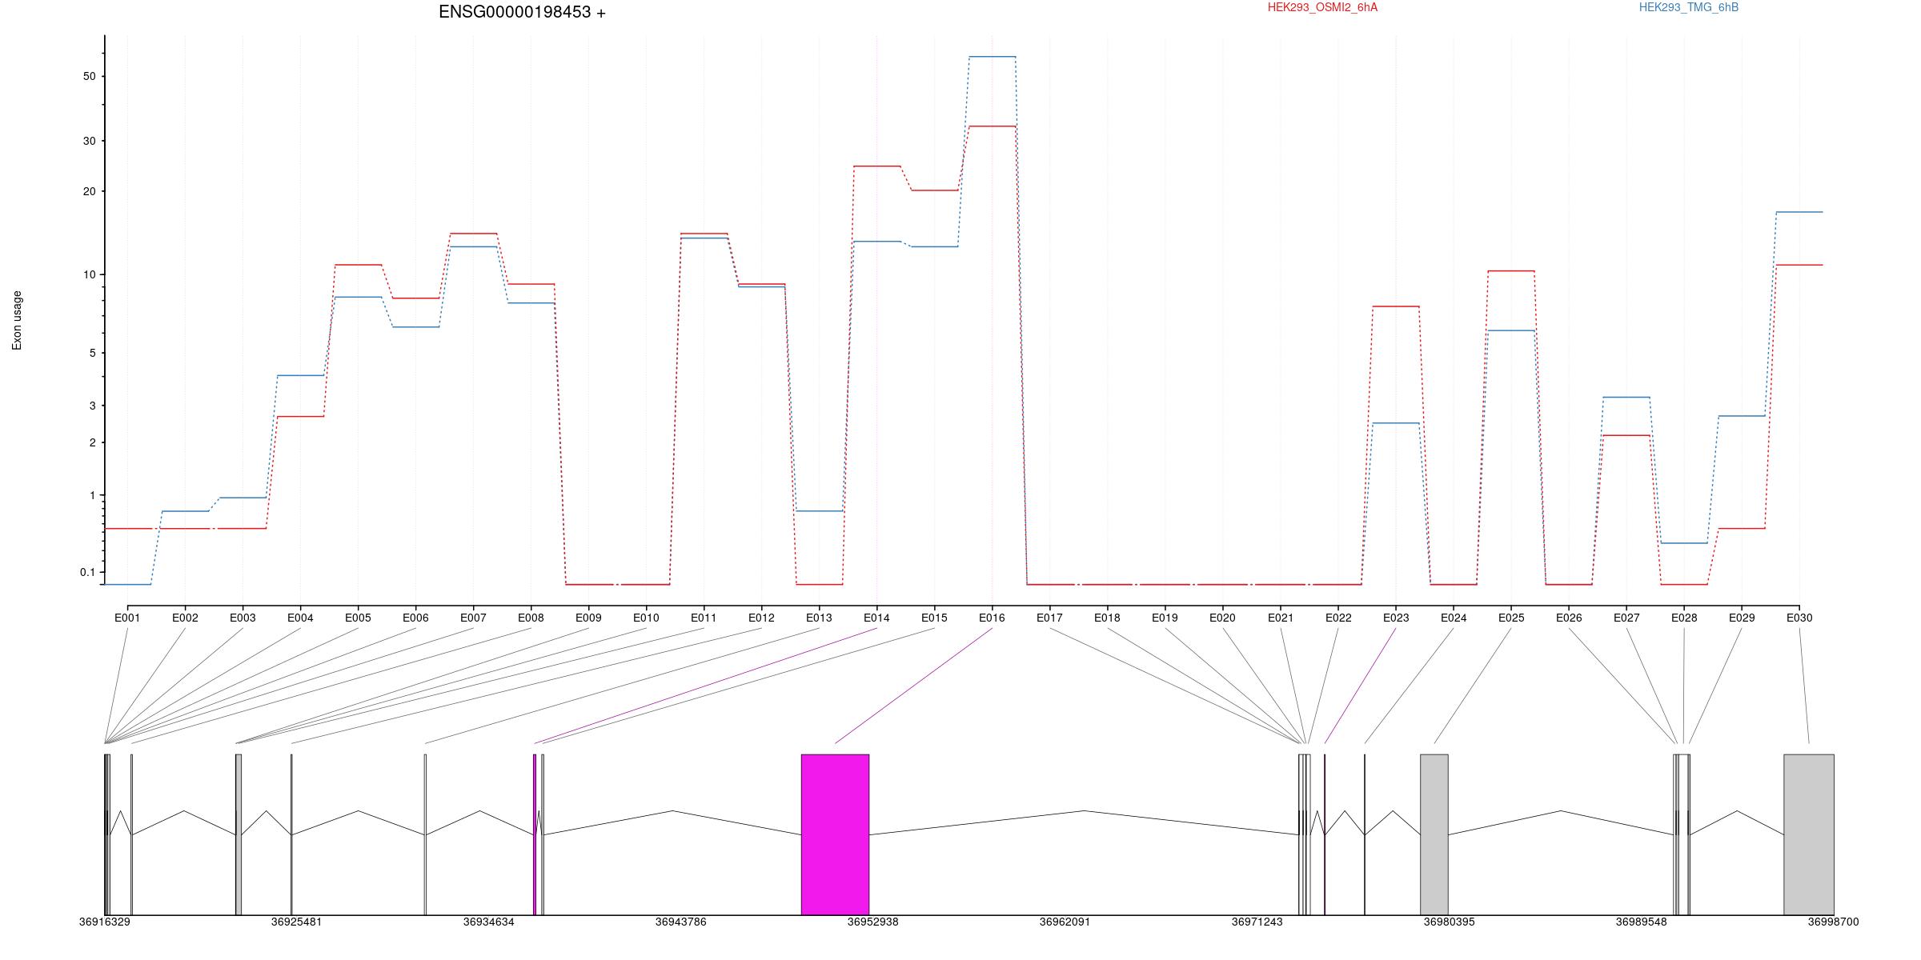
Task: Click the Exon usage axis label
Action: coord(17,320)
